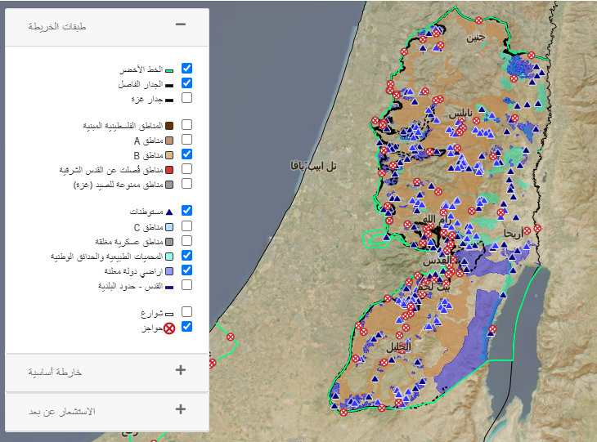Screen dimensions: 597x442
Task: Click the red swatch for مناطق فُصلت عن القدس
Action: 168,170
